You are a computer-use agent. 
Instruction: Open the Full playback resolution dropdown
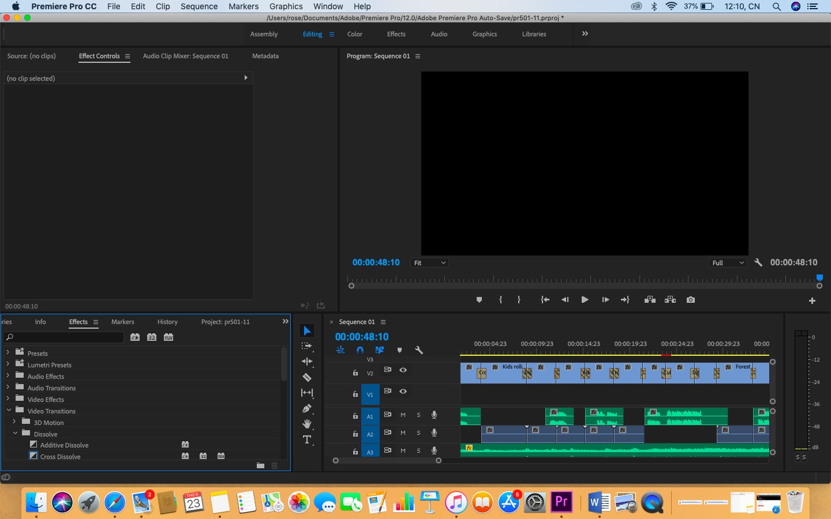click(x=728, y=263)
